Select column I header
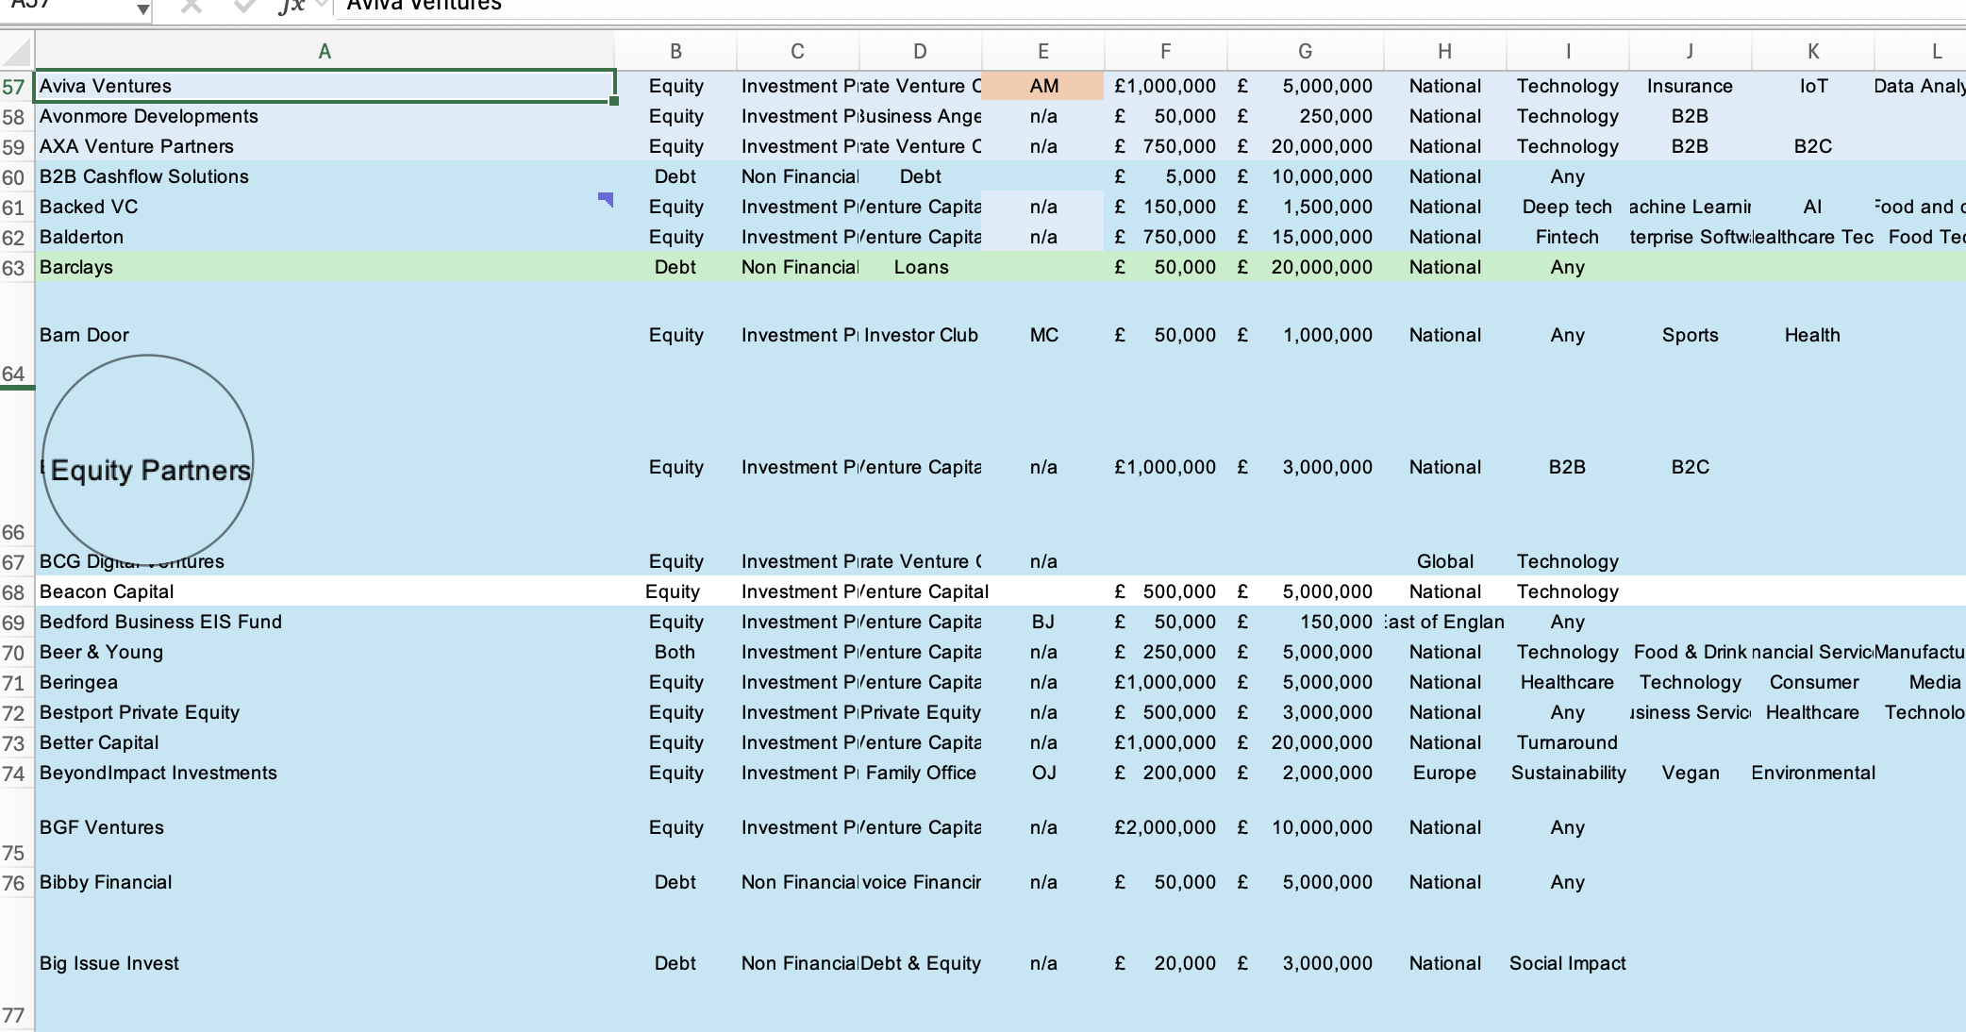The image size is (1966, 1032). pyautogui.click(x=1568, y=52)
